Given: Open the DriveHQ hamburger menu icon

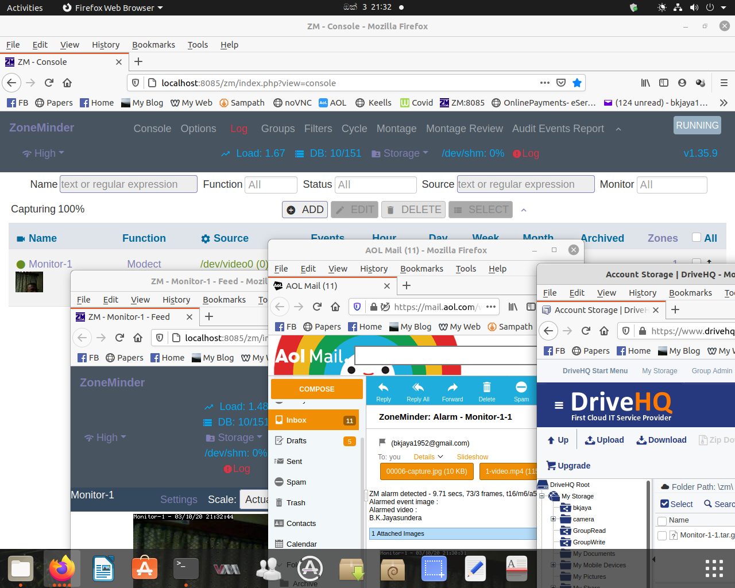Looking at the screenshot, I should (559, 405).
